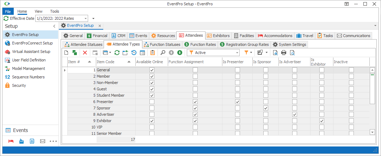Open the Attendee Statuses sub-tab

coord(83,44)
